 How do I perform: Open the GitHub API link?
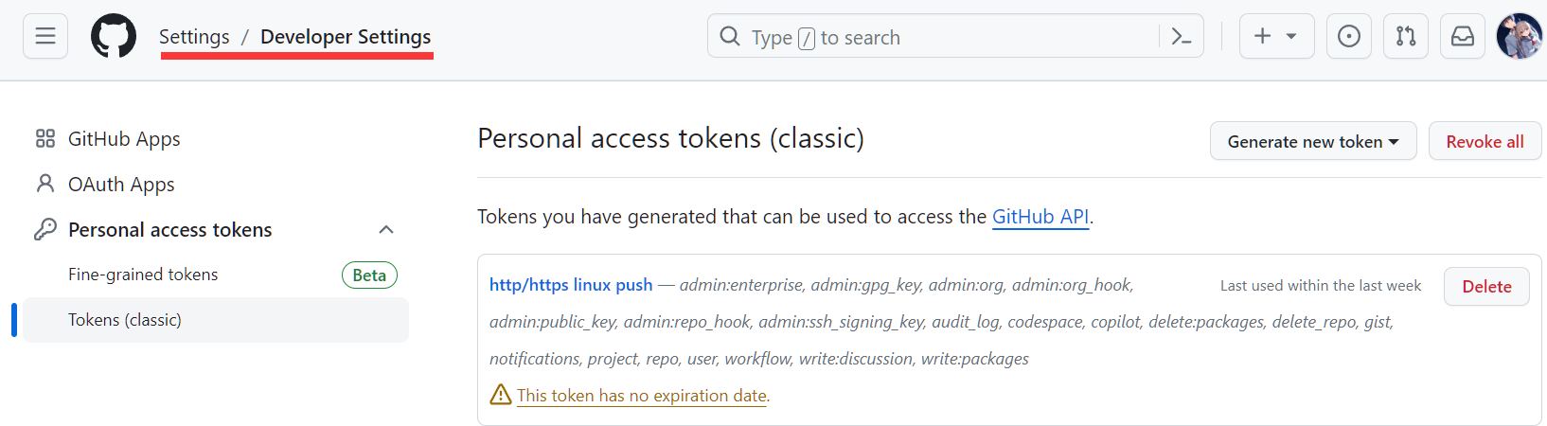coord(1040,217)
